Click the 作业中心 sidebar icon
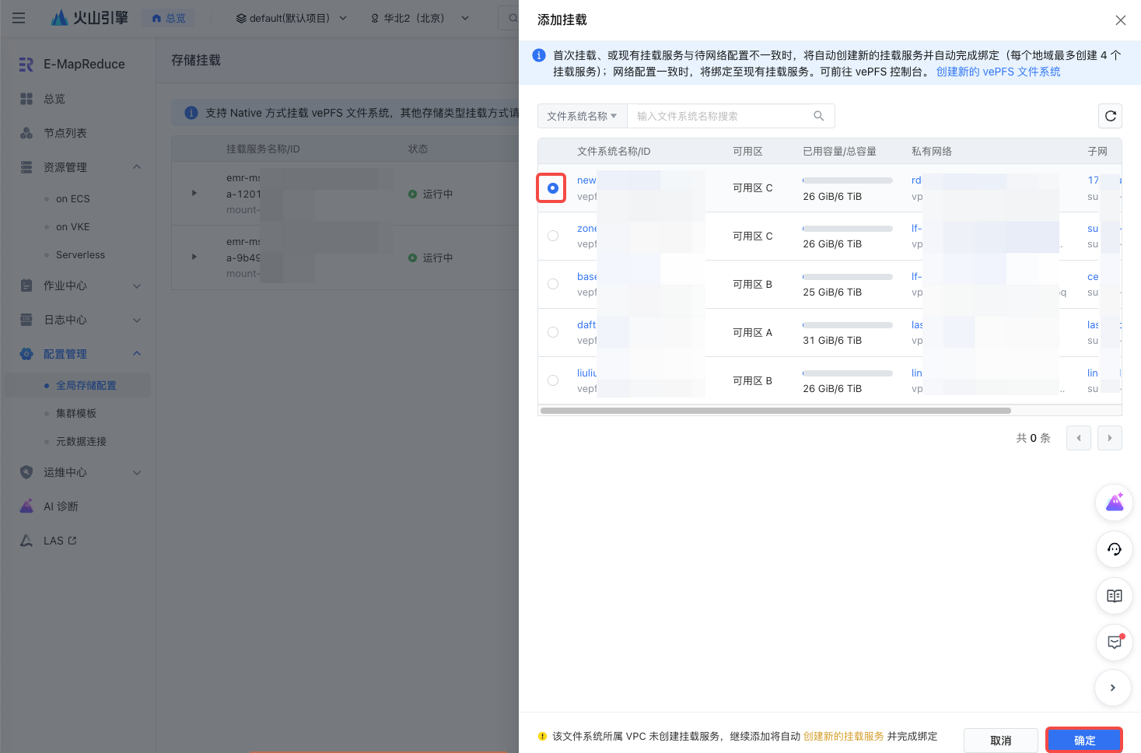The height and width of the screenshot is (753, 1141). coord(26,285)
